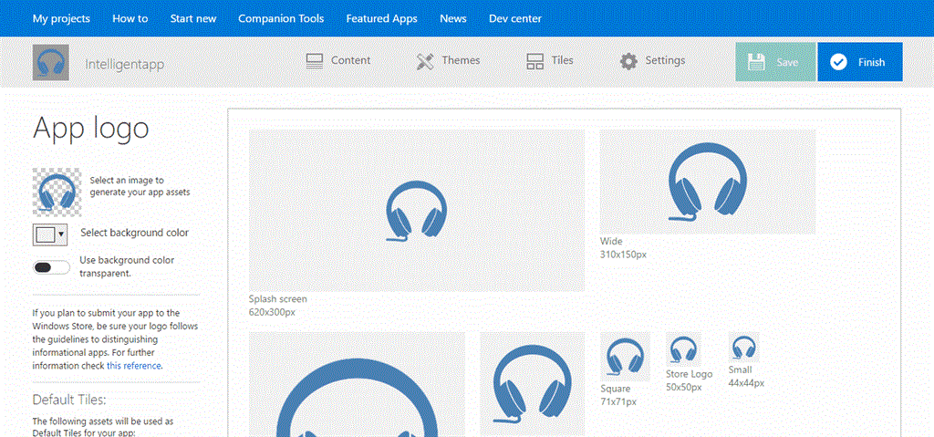Select the Wide 310x150 tile preview
Screen dimensions: 934x437
(x=707, y=182)
